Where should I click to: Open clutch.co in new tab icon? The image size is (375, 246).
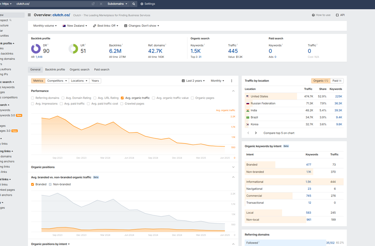[x=93, y=4]
